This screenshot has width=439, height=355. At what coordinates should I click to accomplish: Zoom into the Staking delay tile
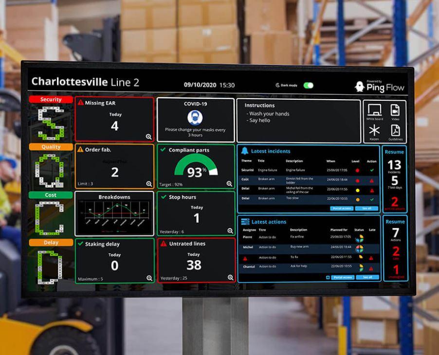pos(149,278)
